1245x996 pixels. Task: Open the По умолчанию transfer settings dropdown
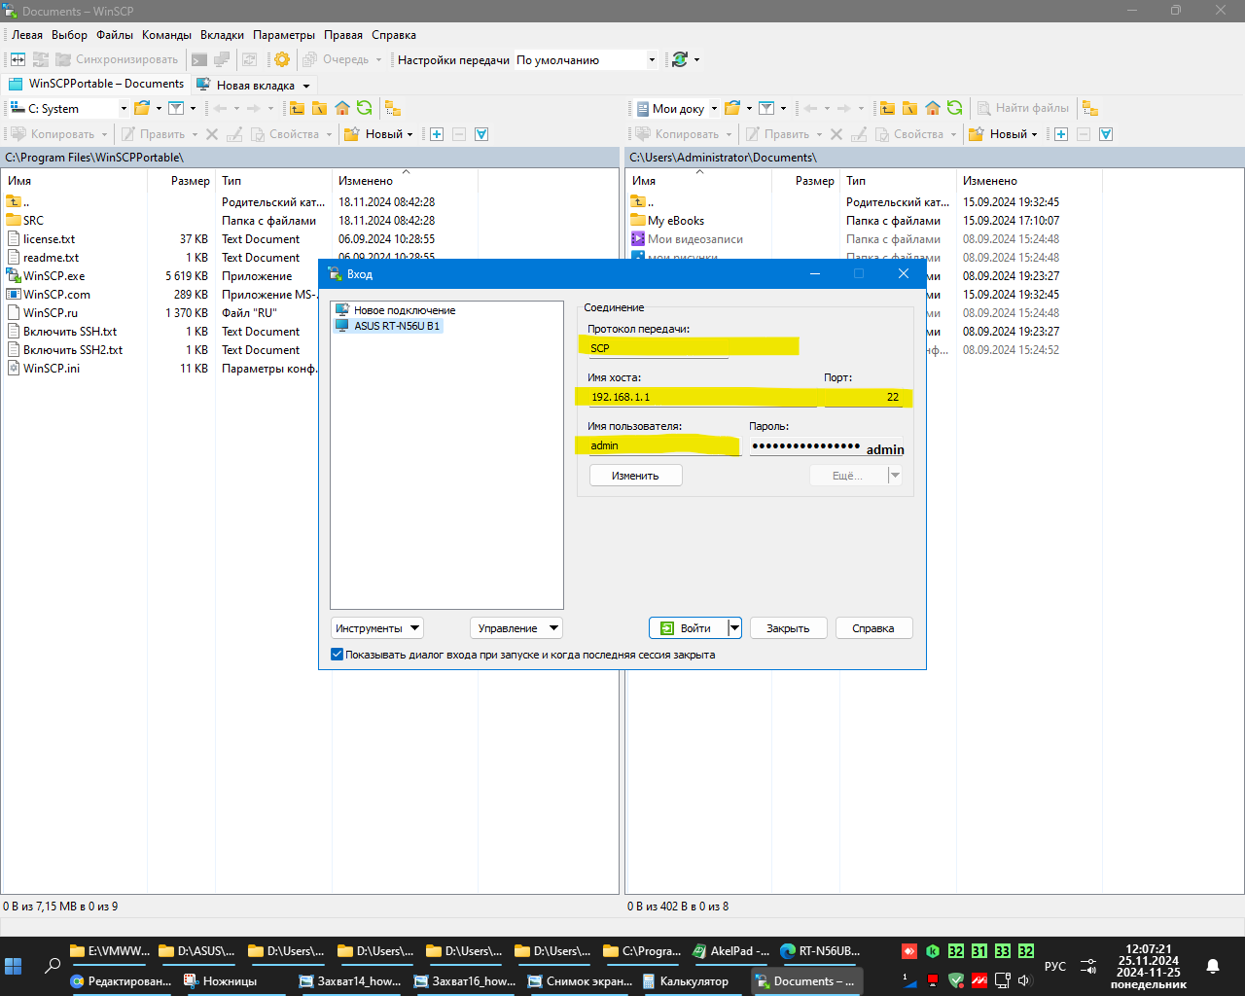(x=586, y=59)
